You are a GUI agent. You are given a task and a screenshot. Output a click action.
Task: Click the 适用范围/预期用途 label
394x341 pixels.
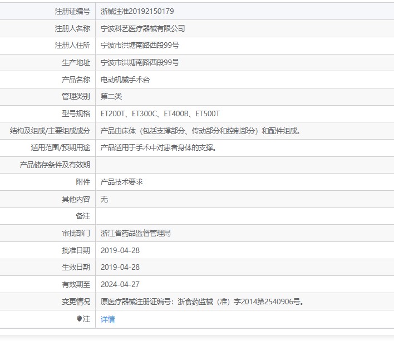pos(60,147)
